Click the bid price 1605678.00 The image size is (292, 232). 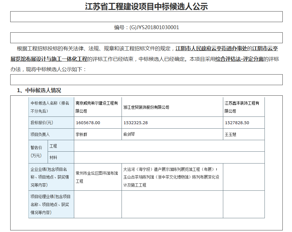(x=88, y=123)
